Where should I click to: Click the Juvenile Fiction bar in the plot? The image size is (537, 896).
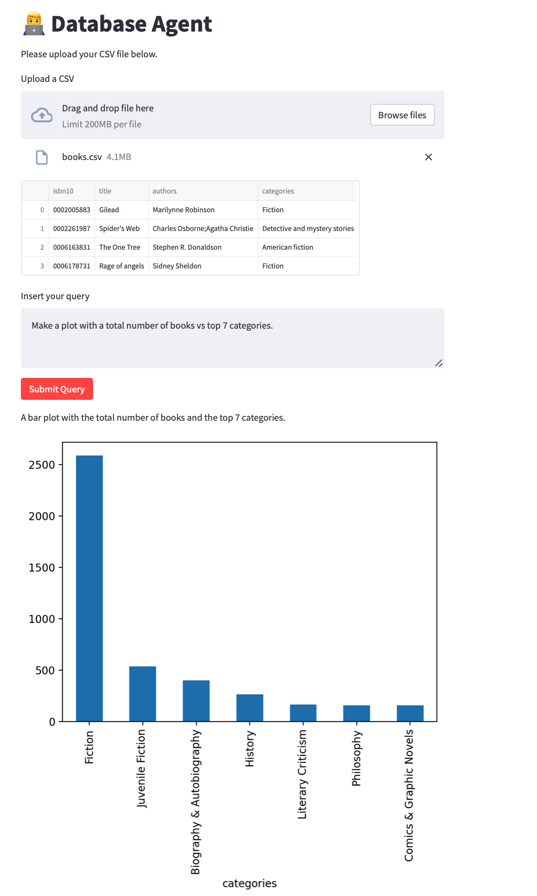pos(143,694)
